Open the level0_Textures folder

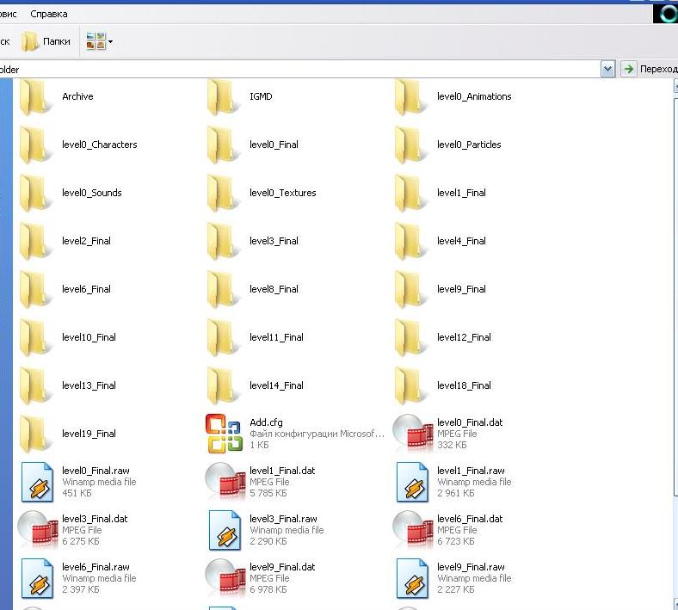tap(224, 194)
